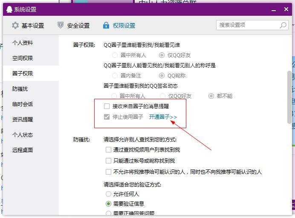Click the 搜索设置项 search field
This screenshot has width=295, height=218.
point(252,25)
